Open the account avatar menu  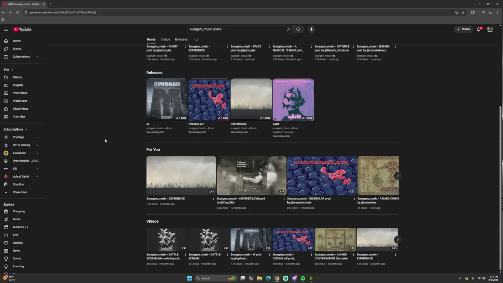(x=490, y=29)
